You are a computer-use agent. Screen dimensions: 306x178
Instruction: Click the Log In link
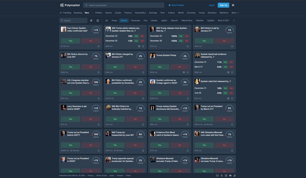[212, 5]
